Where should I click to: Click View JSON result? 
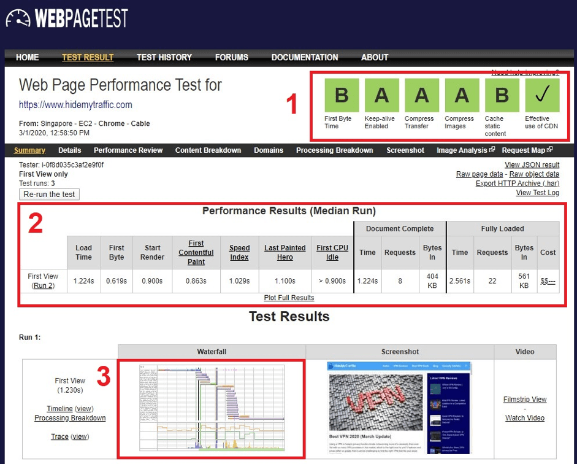(x=532, y=164)
